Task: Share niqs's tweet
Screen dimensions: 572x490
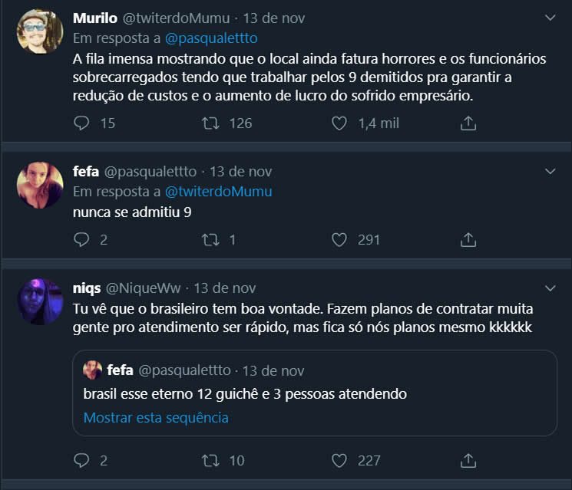Action: pyautogui.click(x=468, y=460)
